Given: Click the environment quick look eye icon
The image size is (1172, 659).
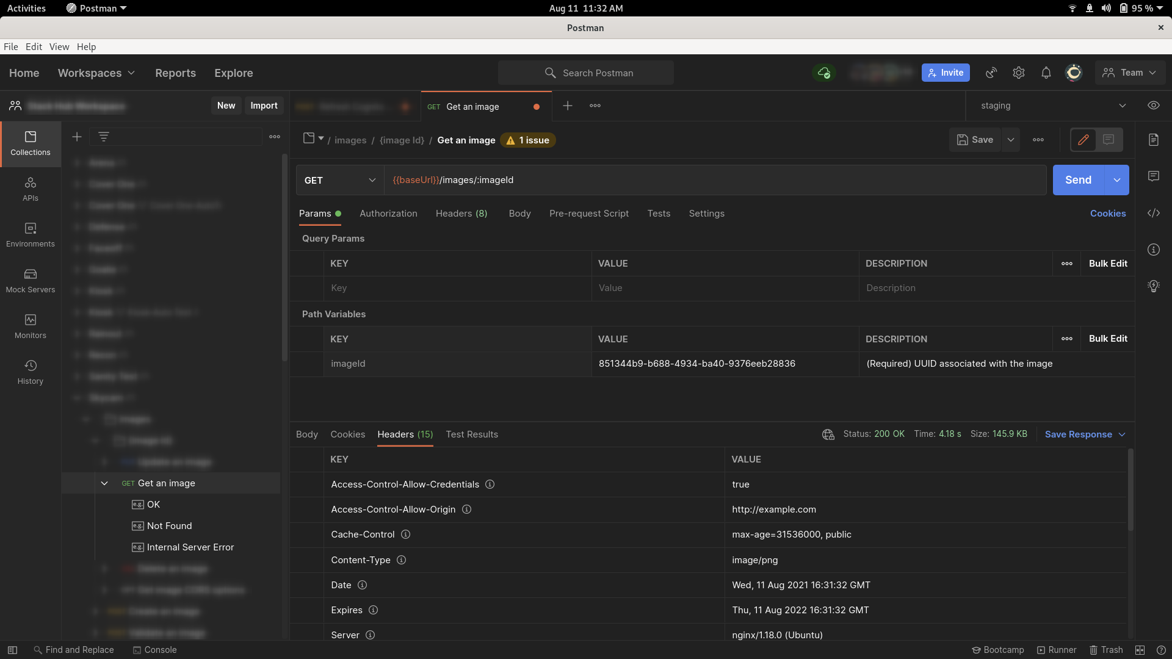Looking at the screenshot, I should click(1153, 106).
